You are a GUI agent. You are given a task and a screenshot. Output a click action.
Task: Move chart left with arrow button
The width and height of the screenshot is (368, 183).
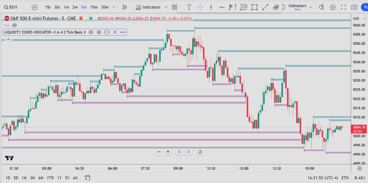click(179, 152)
